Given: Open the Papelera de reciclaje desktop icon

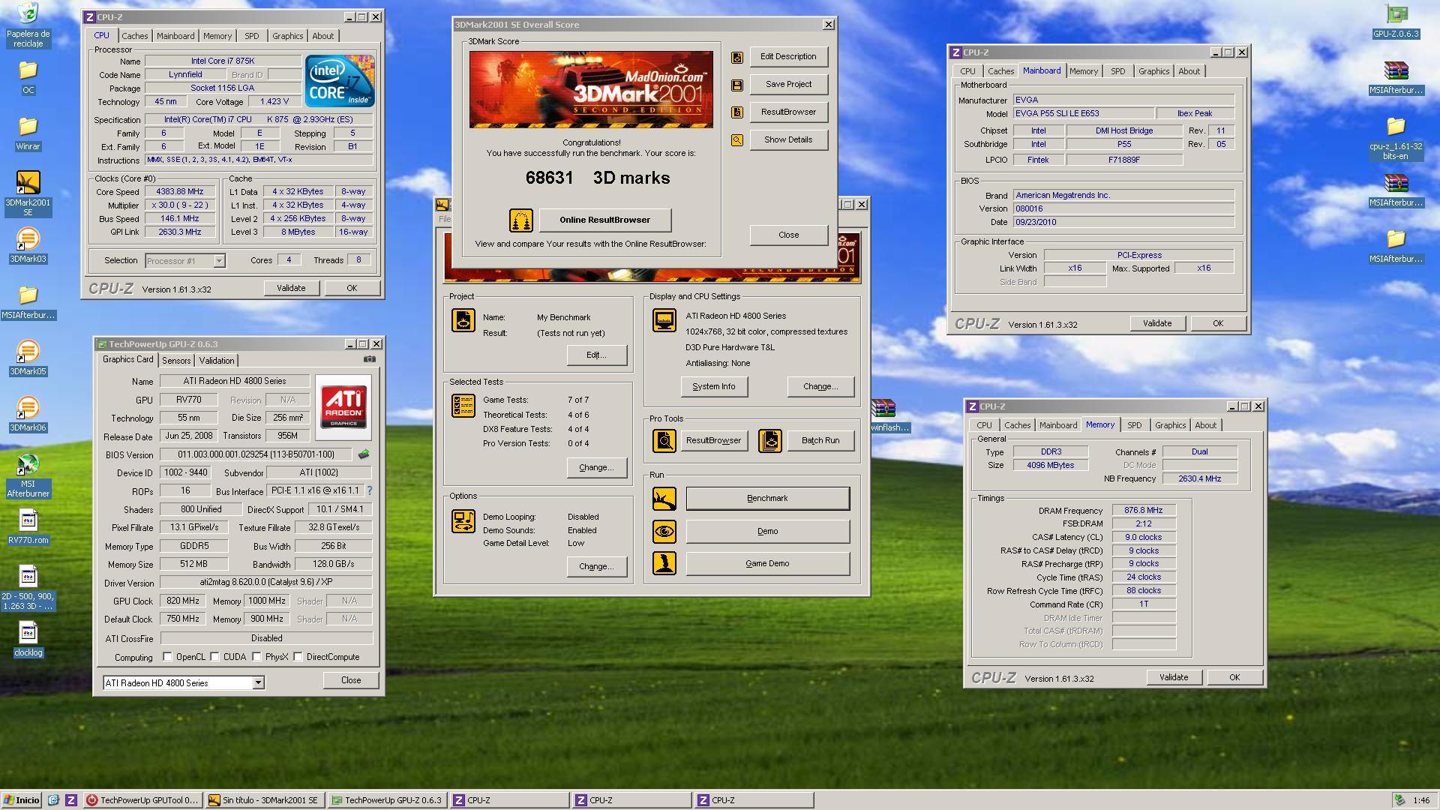Looking at the screenshot, I should click(28, 24).
